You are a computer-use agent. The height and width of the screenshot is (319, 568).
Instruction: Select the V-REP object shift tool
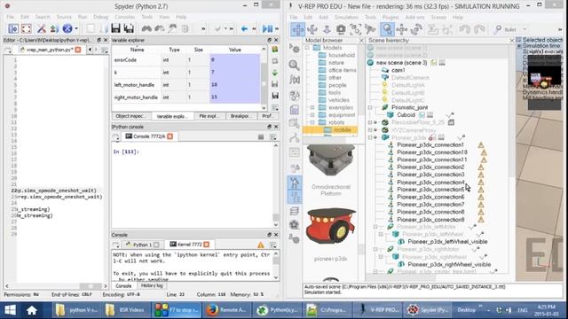click(x=402, y=29)
